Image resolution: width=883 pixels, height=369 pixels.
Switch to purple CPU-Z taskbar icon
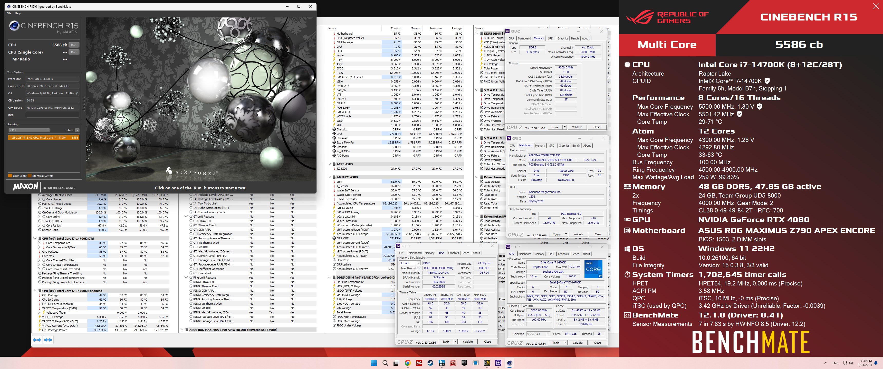(x=498, y=363)
